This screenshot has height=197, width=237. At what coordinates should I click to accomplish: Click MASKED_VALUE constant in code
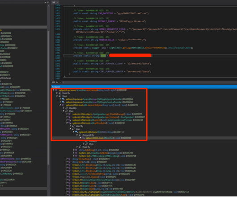click(107, 40)
